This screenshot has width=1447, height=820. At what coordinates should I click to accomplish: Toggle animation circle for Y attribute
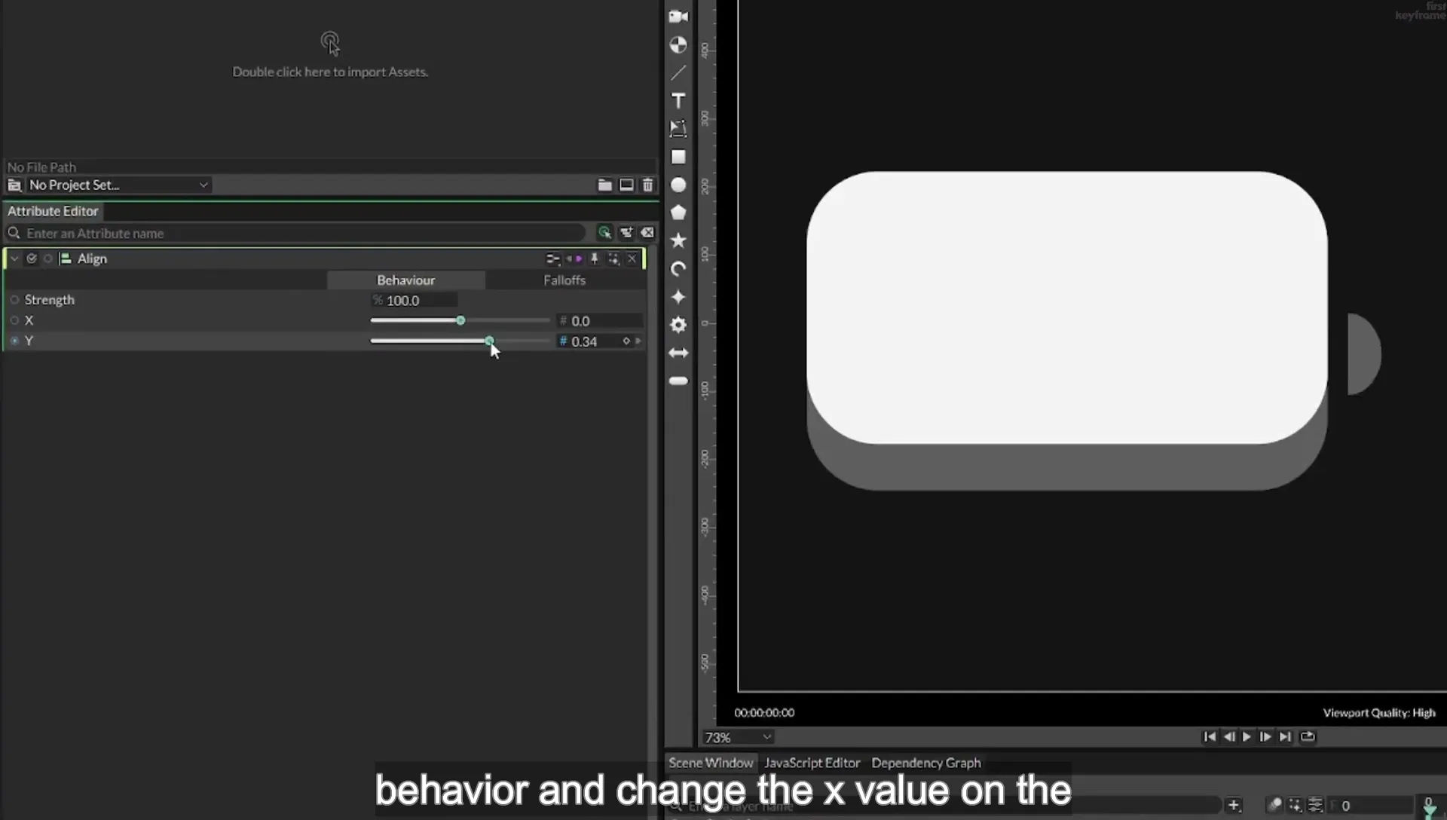pos(14,341)
